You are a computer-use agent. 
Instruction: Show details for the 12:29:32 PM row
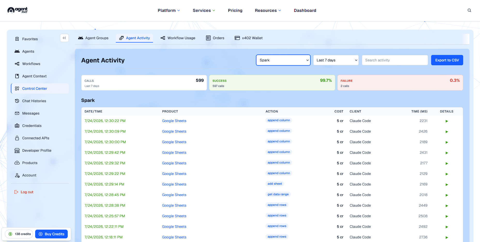coord(447,163)
